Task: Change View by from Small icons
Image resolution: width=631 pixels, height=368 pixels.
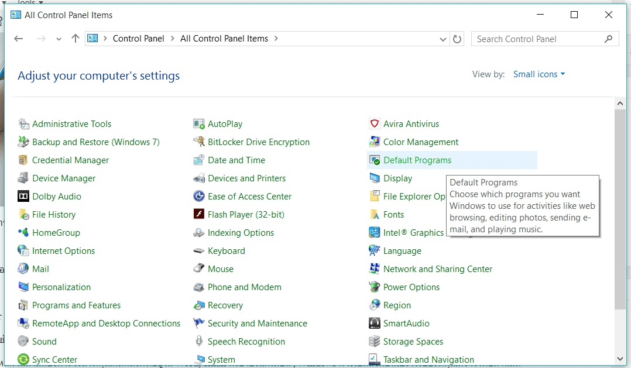Action: coord(539,74)
